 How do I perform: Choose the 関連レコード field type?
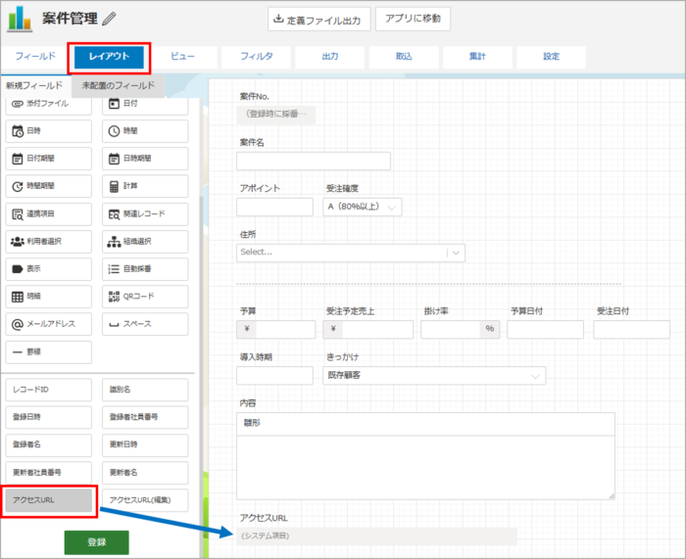click(x=145, y=214)
